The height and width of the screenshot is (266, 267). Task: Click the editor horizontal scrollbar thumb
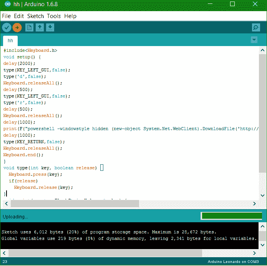(75, 203)
